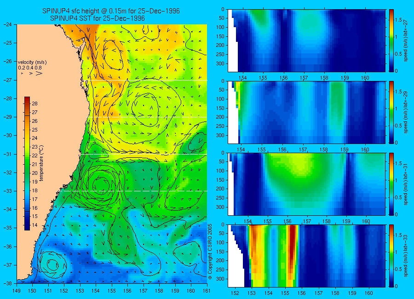The height and width of the screenshot is (299, 414).
Task: Select the lat=-33 speed section panel
Action: coord(306,256)
